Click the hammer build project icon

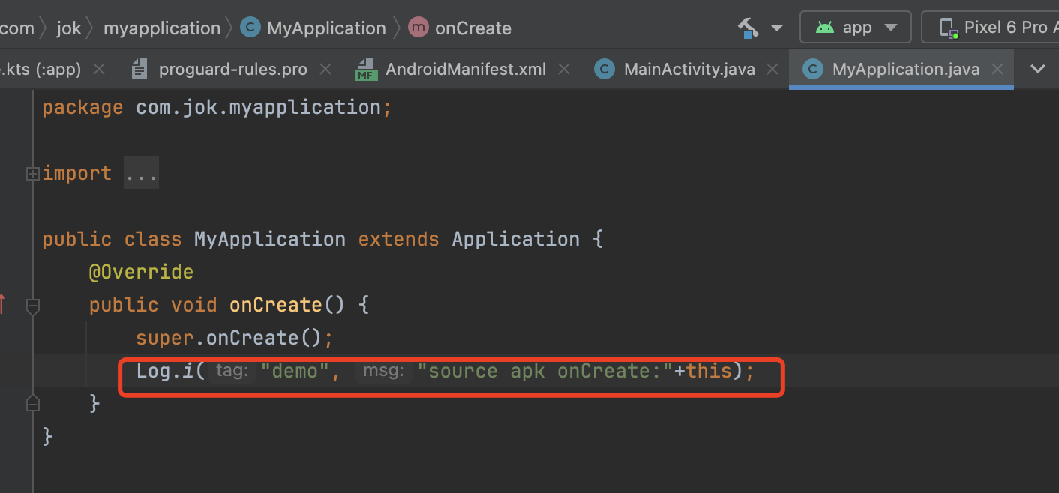click(x=748, y=28)
